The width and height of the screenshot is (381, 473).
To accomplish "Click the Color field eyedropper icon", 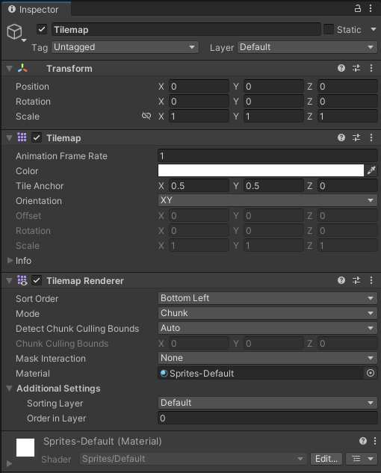I will 371,170.
